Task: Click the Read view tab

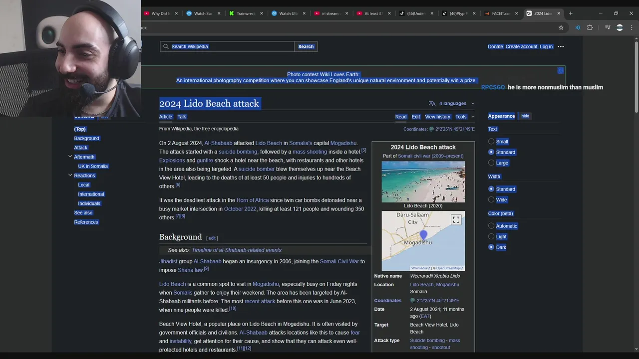Action: (x=401, y=117)
